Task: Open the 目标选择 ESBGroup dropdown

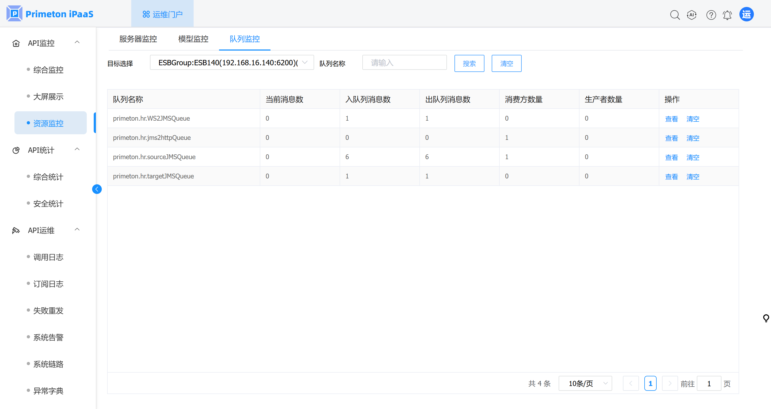Action: pyautogui.click(x=232, y=63)
